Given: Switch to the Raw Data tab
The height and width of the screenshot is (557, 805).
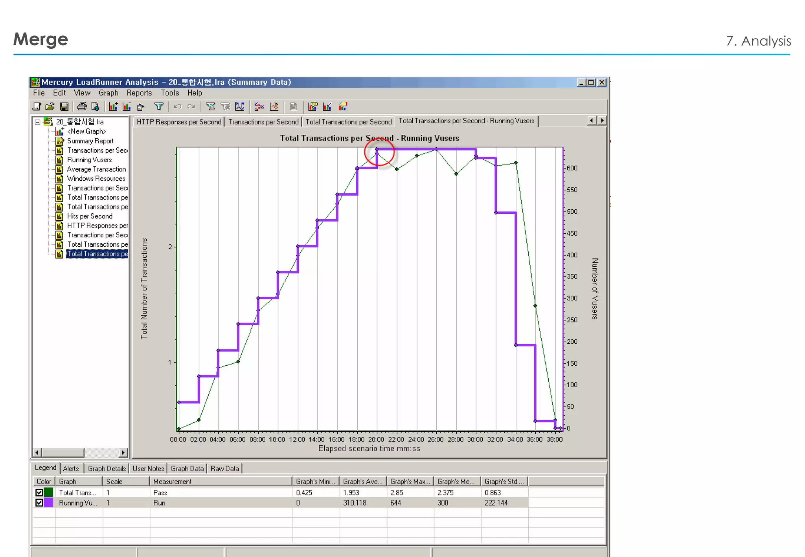Looking at the screenshot, I should tap(224, 469).
